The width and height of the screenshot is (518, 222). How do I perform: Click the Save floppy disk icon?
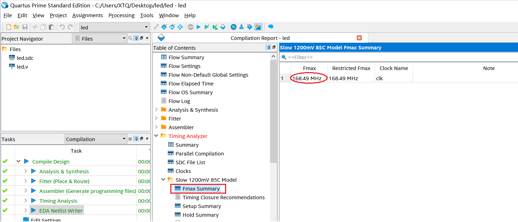tap(25, 27)
